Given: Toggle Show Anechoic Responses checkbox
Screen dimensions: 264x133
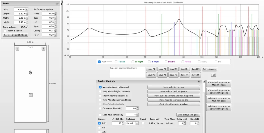Looking at the screenshot, I should click(100, 96).
